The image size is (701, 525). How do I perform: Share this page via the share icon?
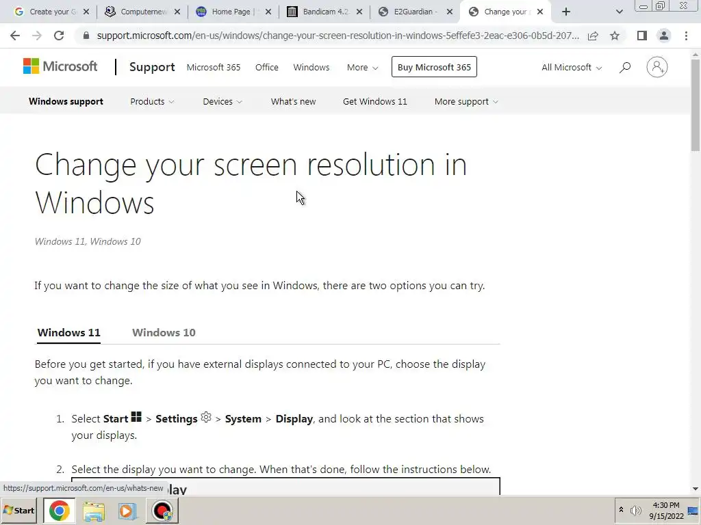point(593,36)
